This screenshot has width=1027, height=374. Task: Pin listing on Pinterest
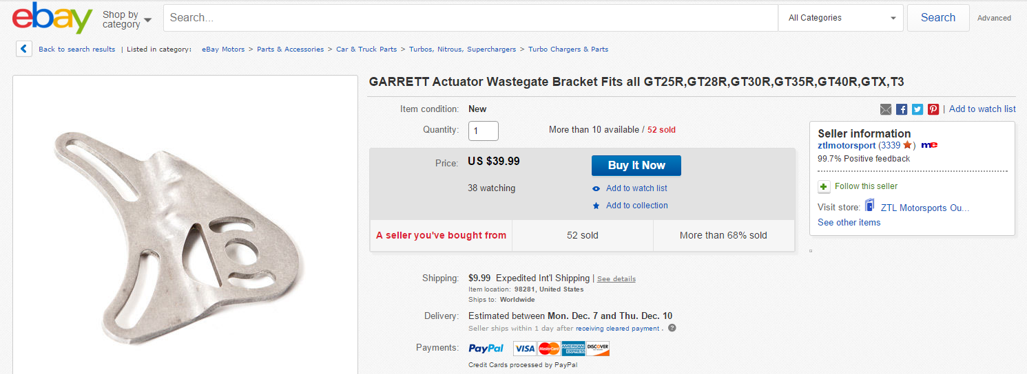[x=933, y=109]
